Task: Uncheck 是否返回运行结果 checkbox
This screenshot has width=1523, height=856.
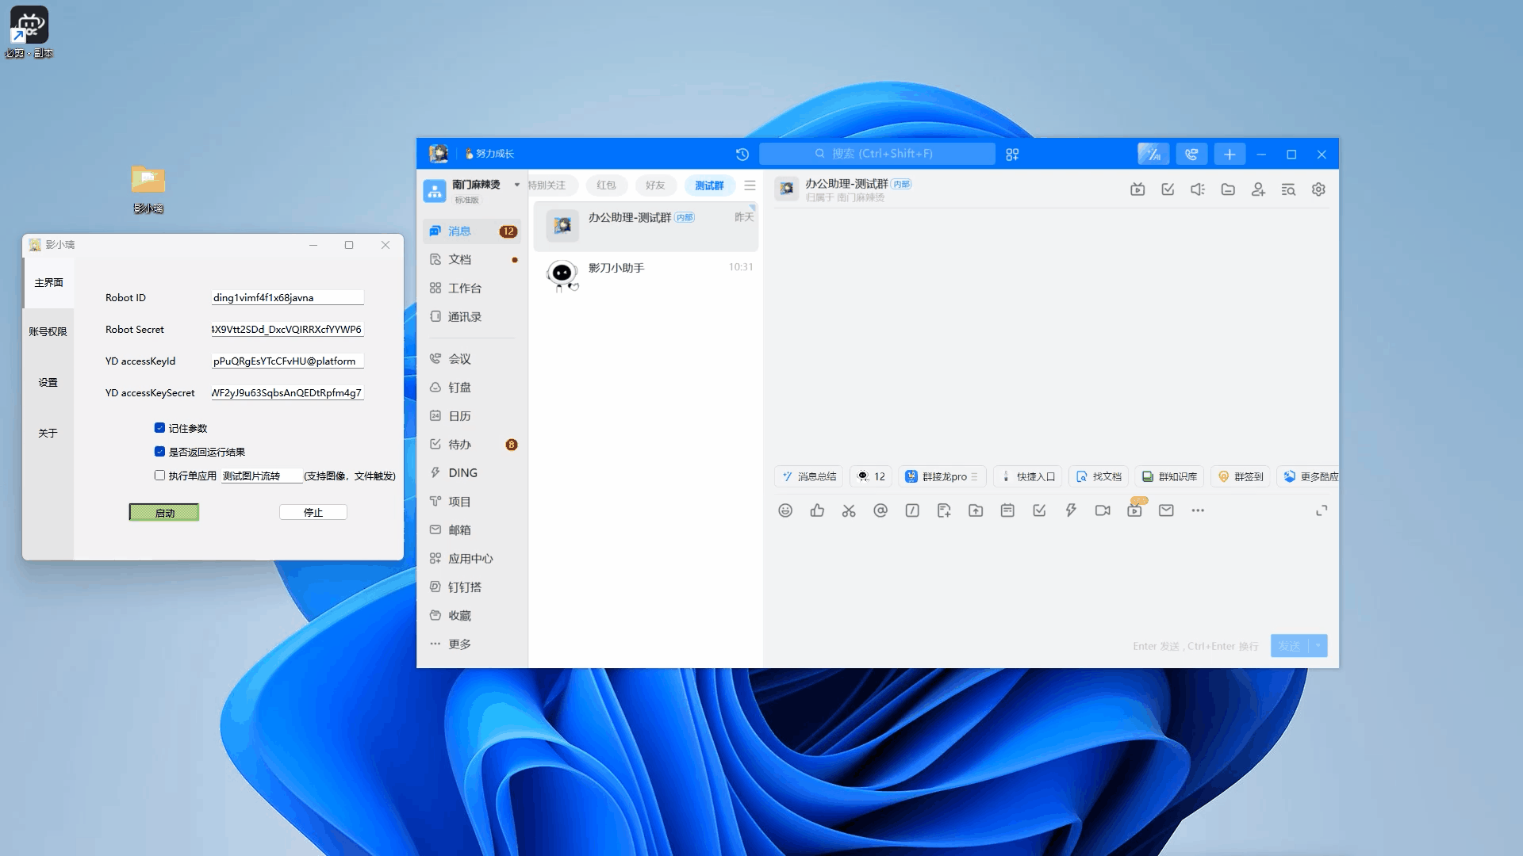Action: coord(159,452)
